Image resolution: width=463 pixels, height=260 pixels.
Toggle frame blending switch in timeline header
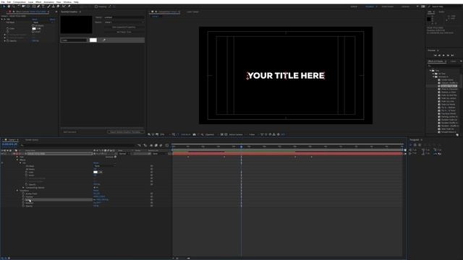point(156,145)
